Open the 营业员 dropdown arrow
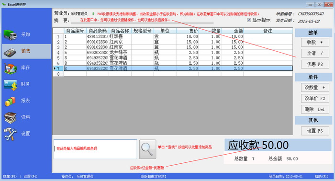335x181 pixels. 93,14
